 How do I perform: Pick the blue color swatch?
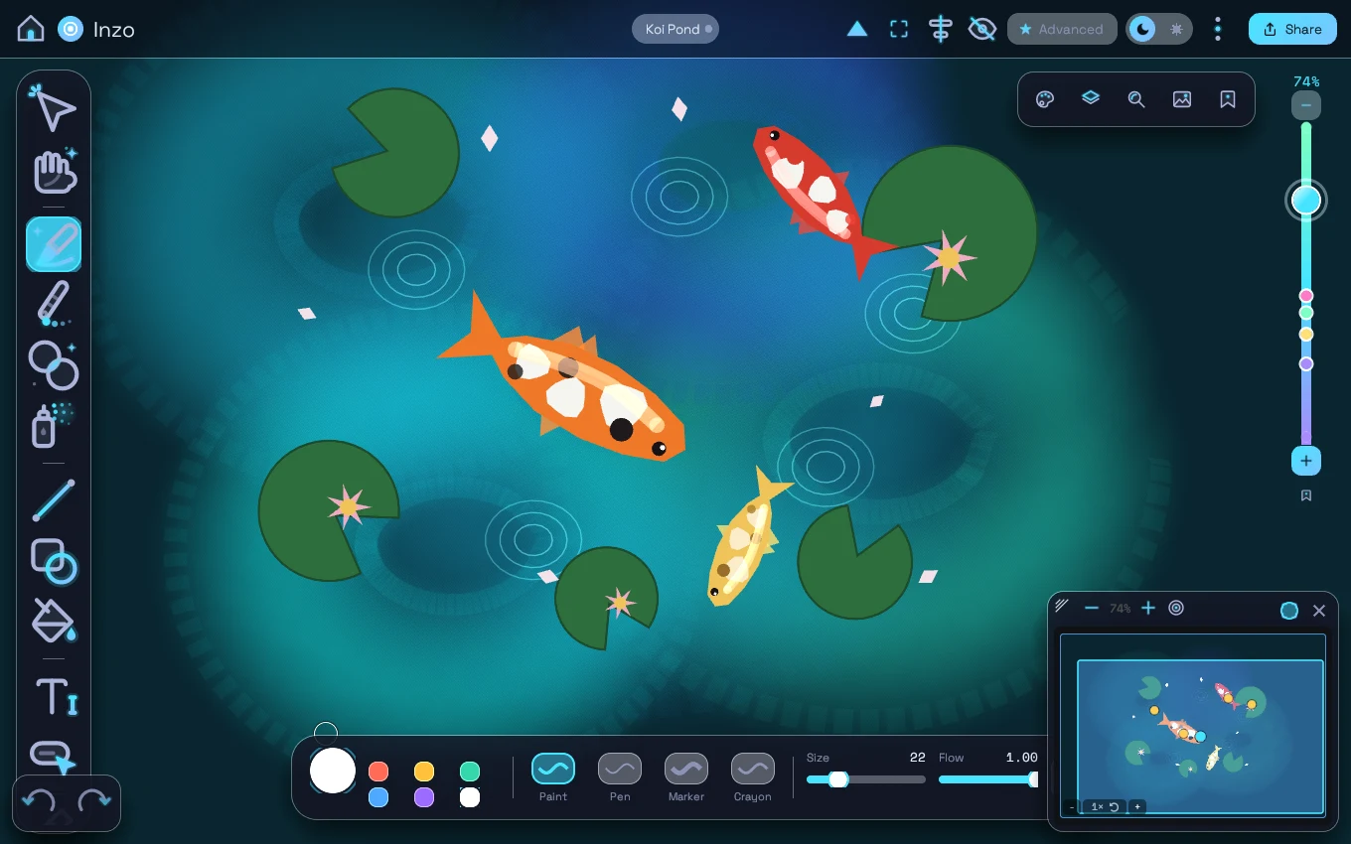pos(378,797)
